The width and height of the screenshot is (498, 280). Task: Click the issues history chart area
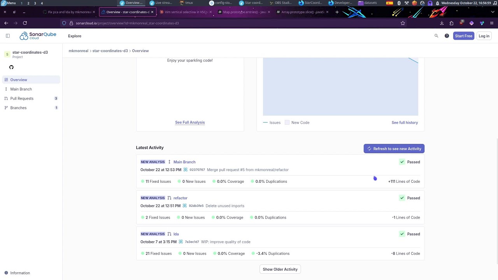[x=340, y=87]
